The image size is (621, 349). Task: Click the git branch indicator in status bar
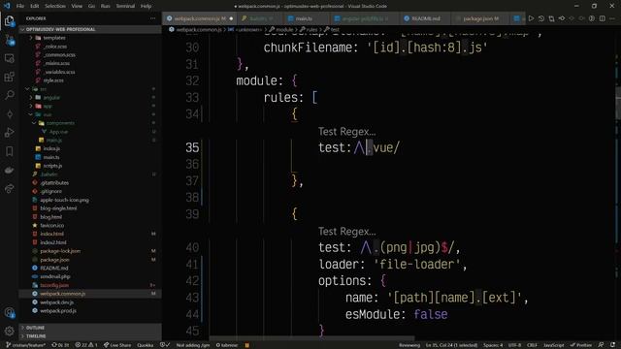click(x=26, y=345)
